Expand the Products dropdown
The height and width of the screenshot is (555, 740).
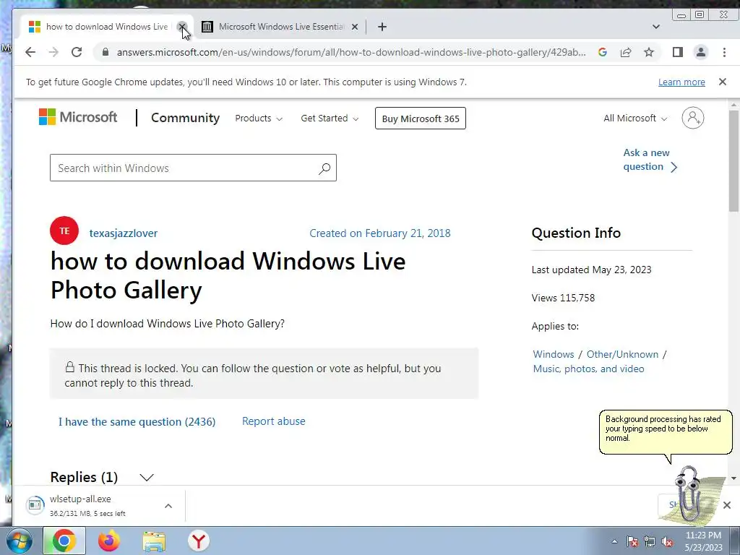259,119
